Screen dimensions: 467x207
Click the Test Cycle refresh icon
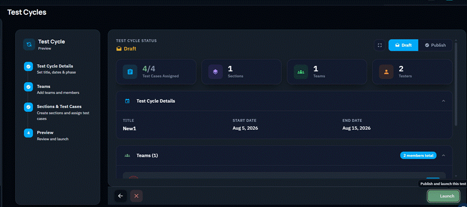click(x=29, y=45)
